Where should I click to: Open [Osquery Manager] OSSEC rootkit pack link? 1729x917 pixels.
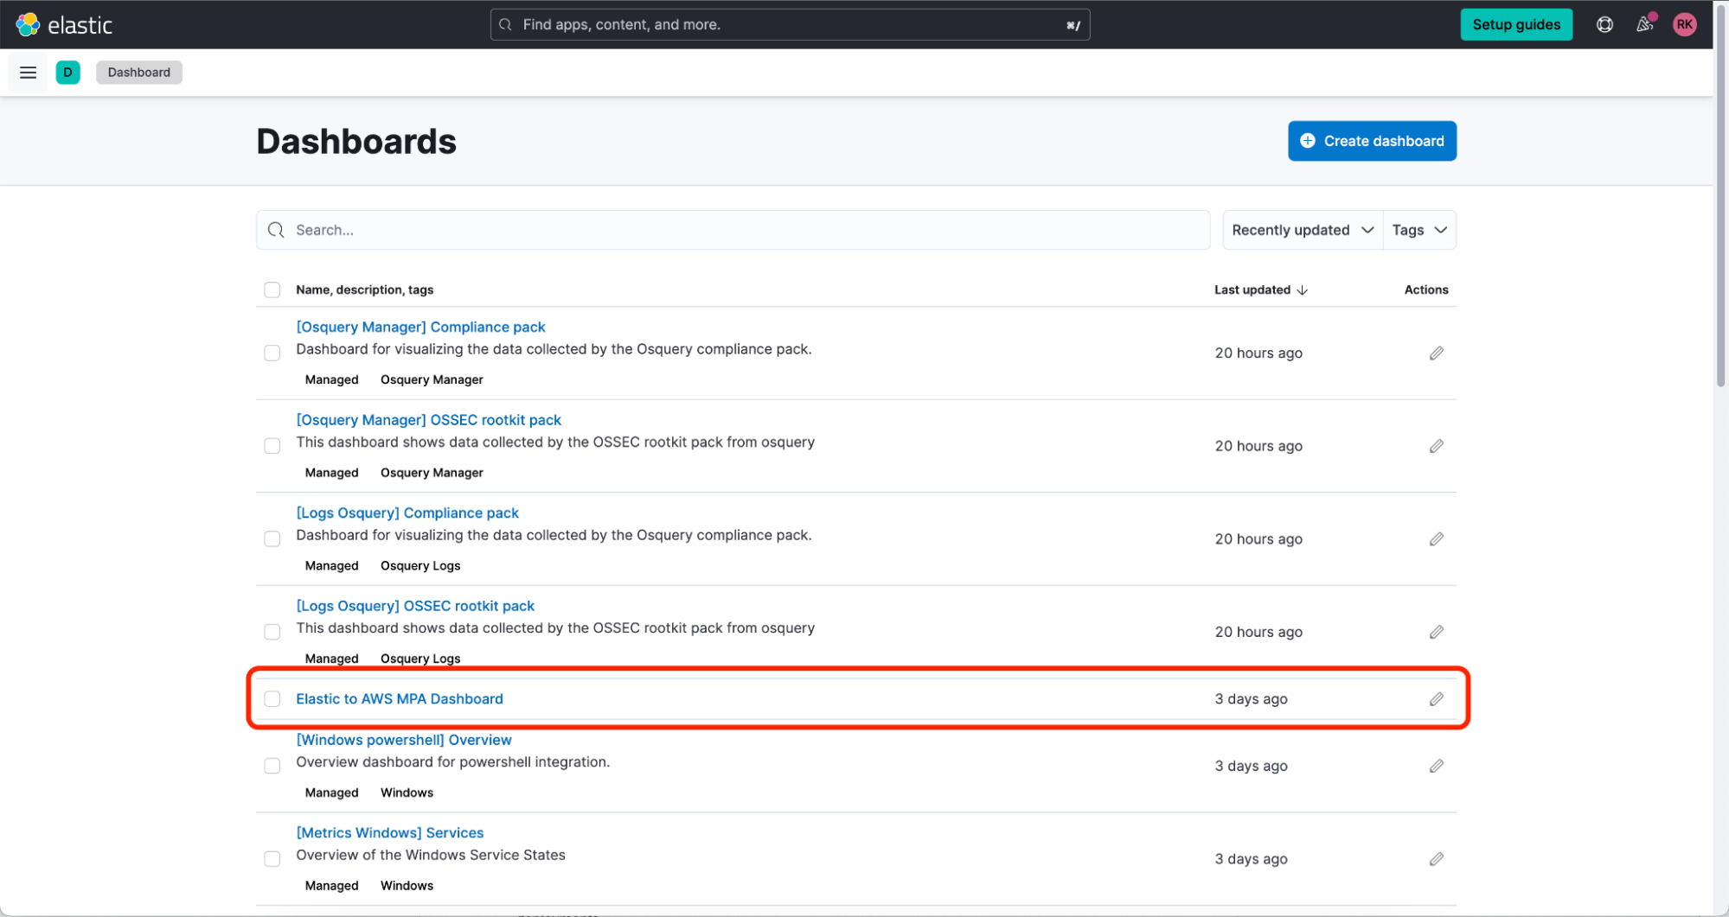(x=428, y=420)
